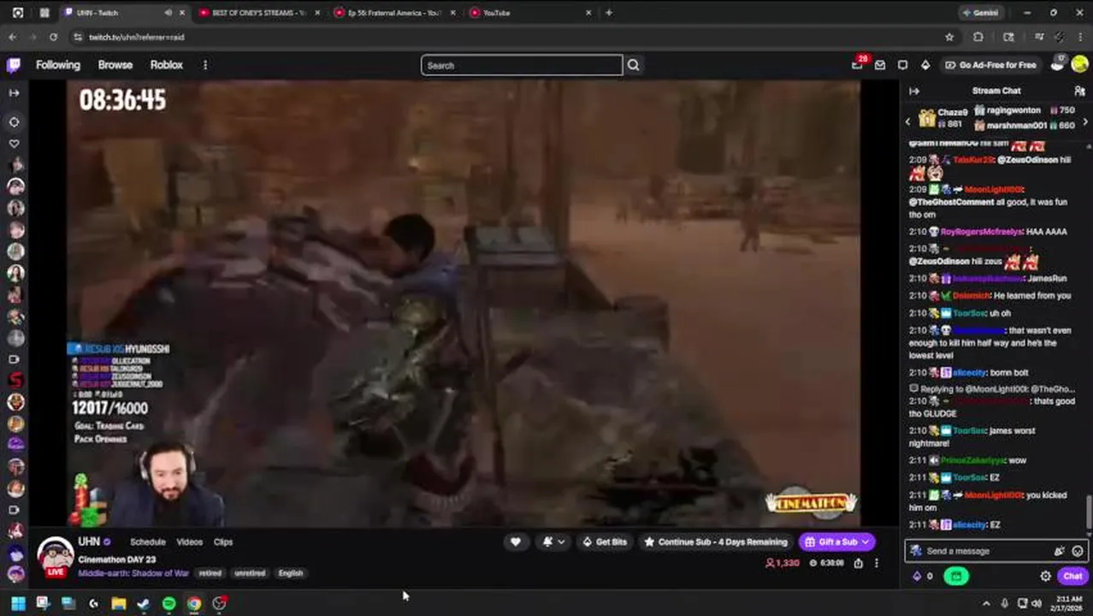Open Chrome from the taskbar

point(194,603)
